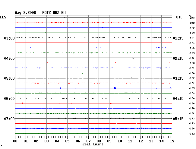Click the '06:00' local time label
Viewport: 196px width, 149px height.
9,99
